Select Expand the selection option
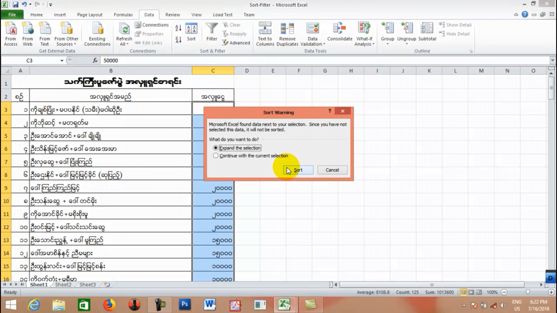 237,148
